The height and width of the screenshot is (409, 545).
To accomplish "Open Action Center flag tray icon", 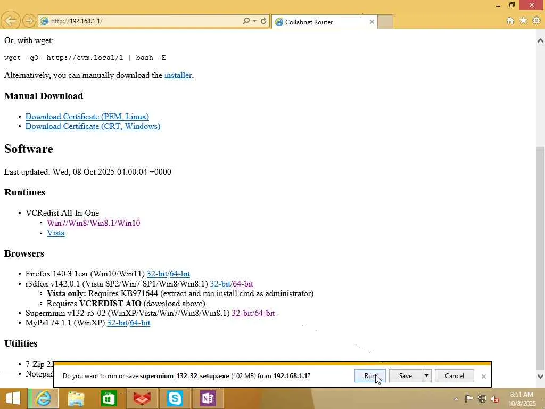I will [469, 398].
